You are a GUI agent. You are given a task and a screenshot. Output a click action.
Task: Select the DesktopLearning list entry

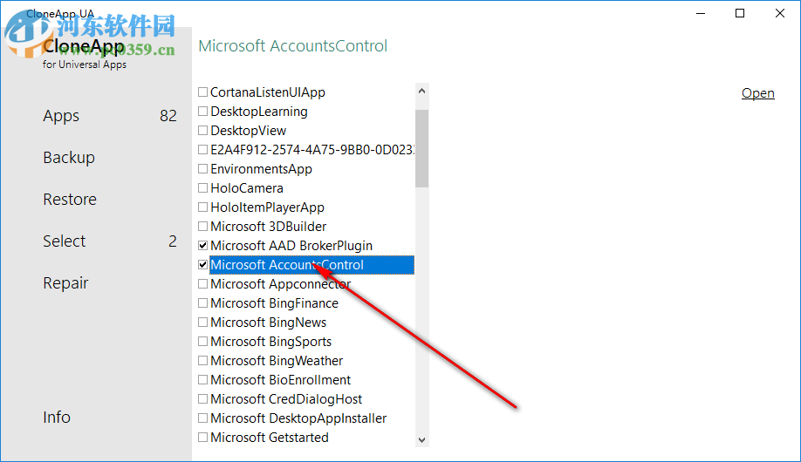click(258, 112)
